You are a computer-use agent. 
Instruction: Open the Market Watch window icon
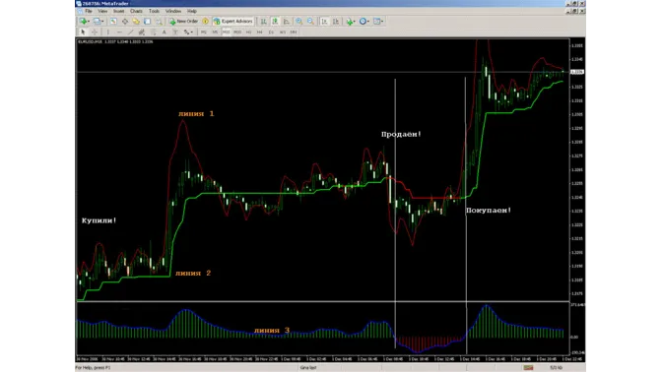coord(113,21)
